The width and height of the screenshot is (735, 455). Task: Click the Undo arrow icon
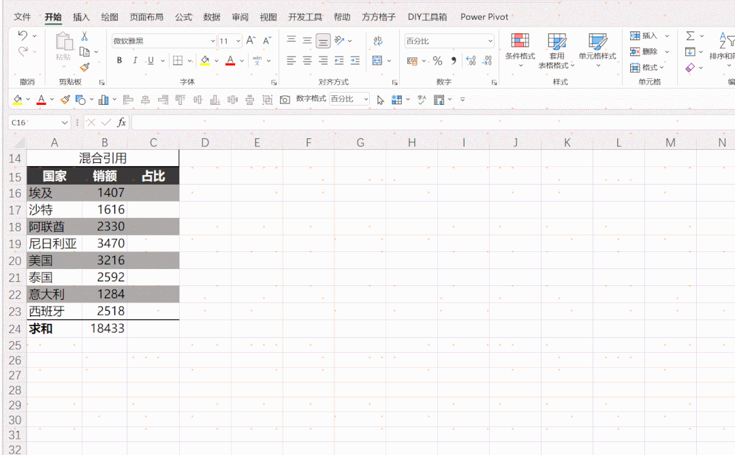pos(22,35)
